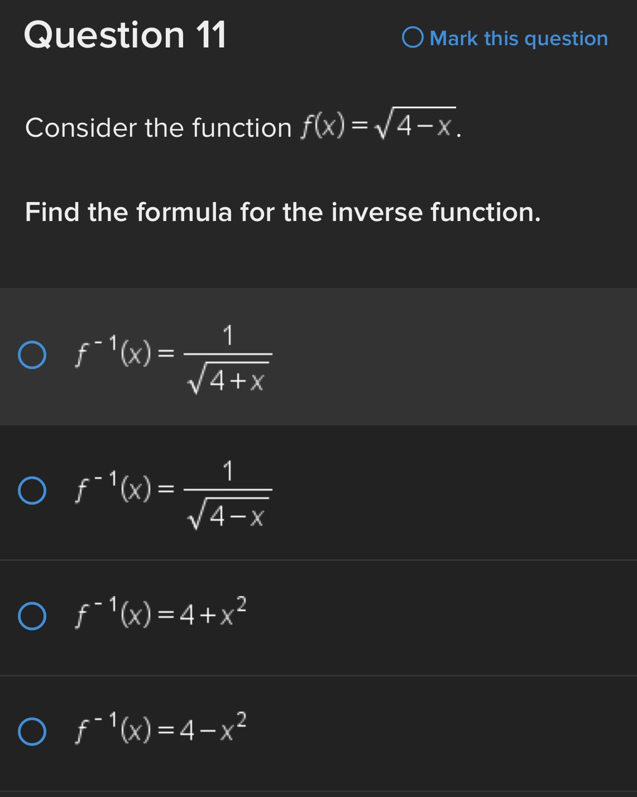
Task: Click the inverse function instruction text
Action: click(283, 212)
